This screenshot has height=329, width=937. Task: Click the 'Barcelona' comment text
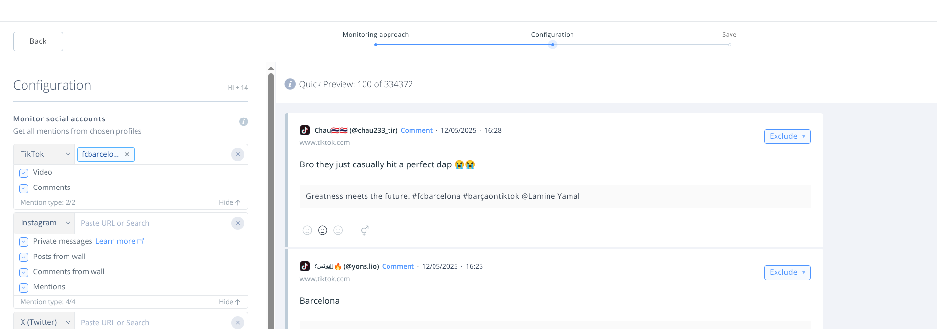(320, 301)
